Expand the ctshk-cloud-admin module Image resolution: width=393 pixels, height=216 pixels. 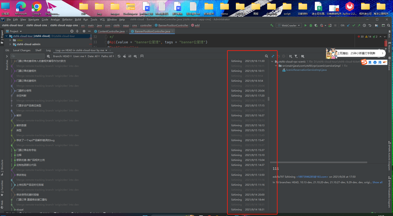point(10,44)
